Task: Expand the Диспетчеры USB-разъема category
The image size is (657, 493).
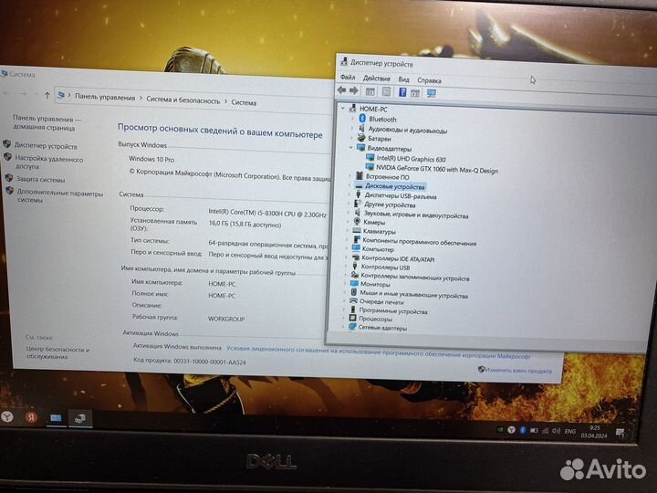Action: pos(349,194)
